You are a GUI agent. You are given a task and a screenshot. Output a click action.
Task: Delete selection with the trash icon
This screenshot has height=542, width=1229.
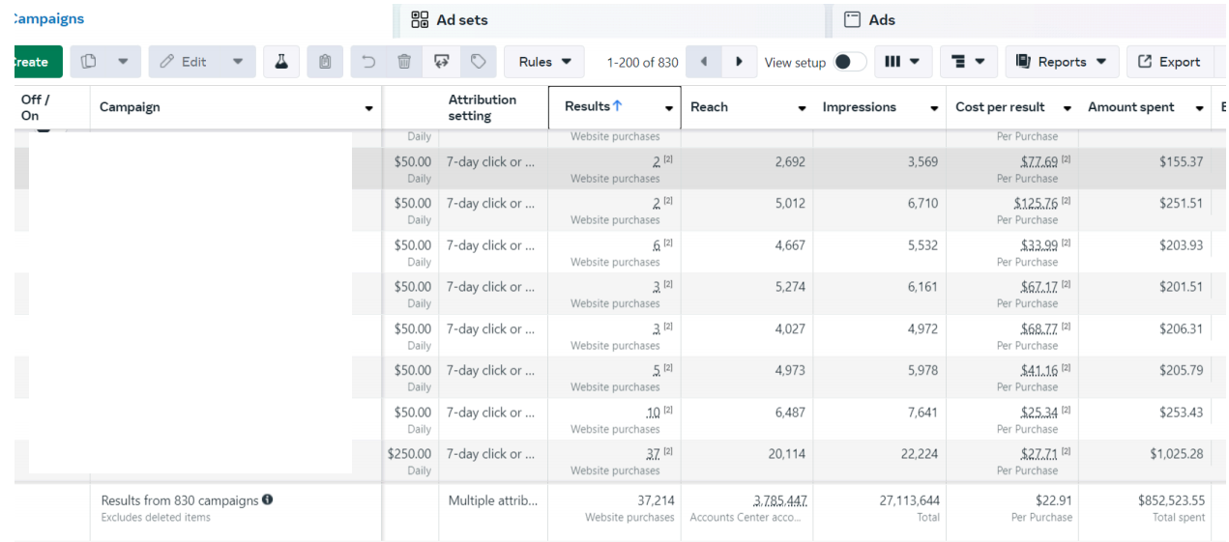click(x=404, y=62)
